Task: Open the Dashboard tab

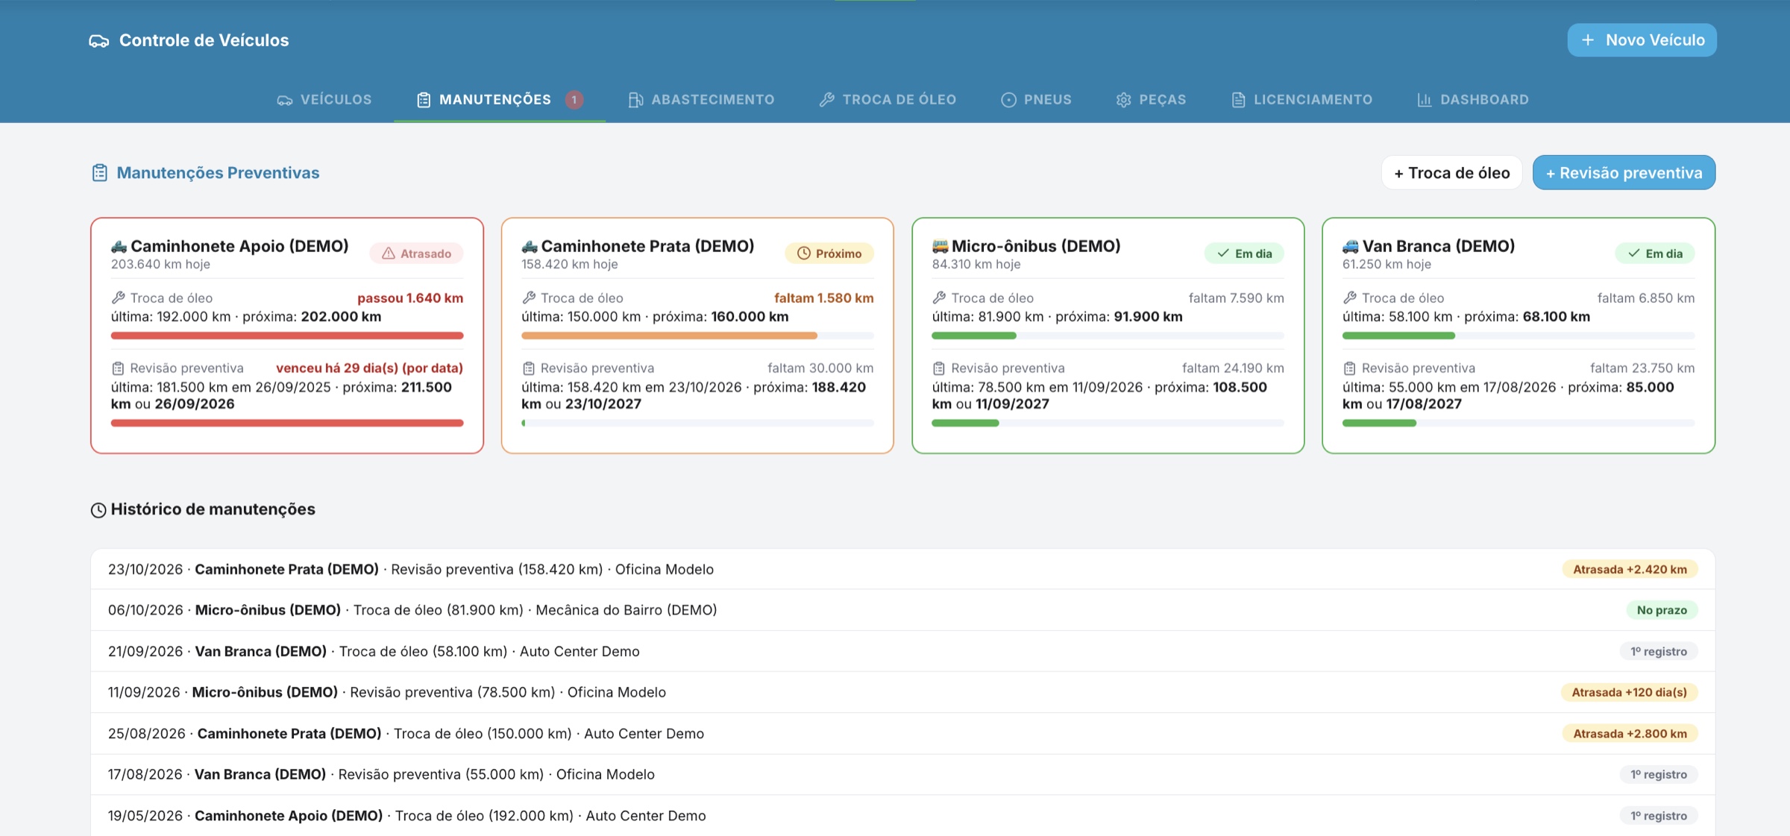Action: 1473,100
